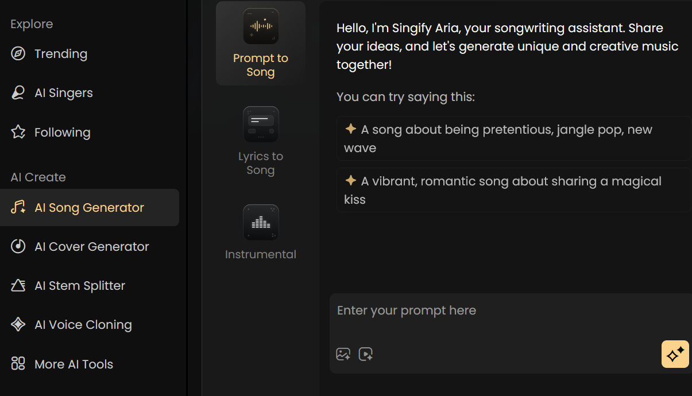Click the AI Voice Cloning diamond icon
The width and height of the screenshot is (692, 396).
pyautogui.click(x=18, y=325)
